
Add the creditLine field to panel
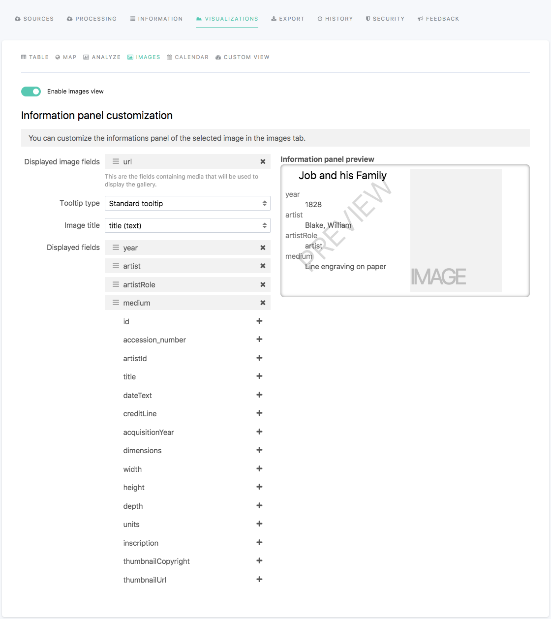[259, 413]
